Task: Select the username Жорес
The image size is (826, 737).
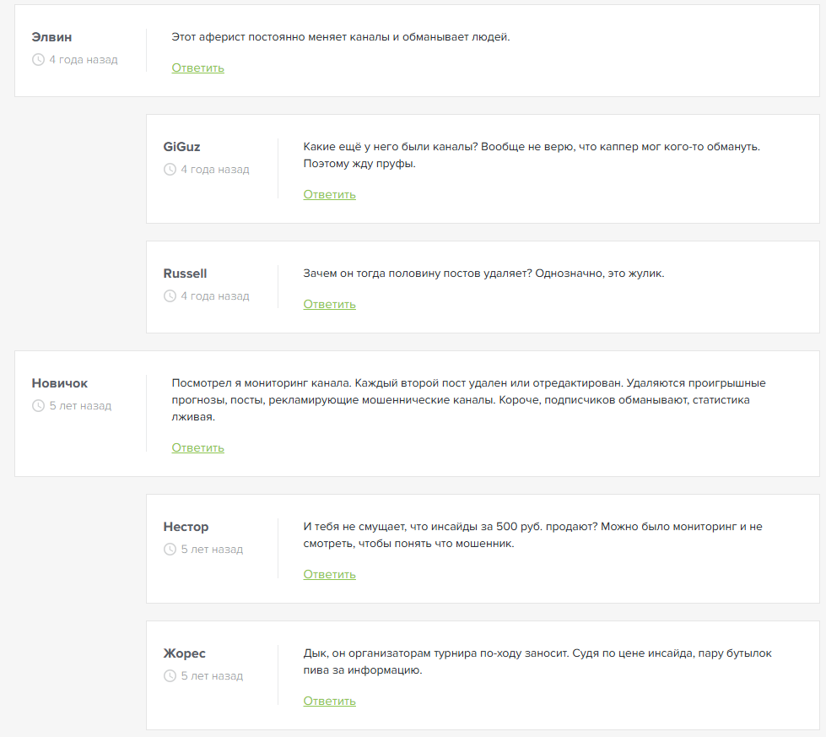Action: pos(185,653)
